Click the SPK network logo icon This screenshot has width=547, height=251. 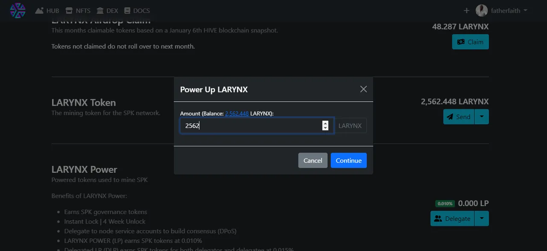click(x=18, y=10)
